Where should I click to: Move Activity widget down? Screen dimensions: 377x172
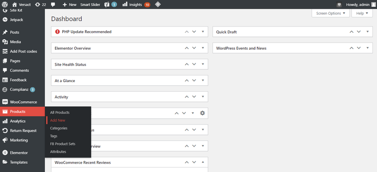(194, 97)
